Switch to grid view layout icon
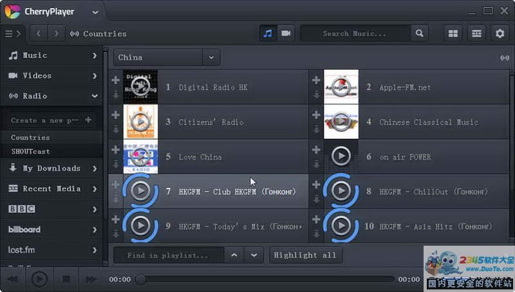Screen dimensions: 515x292 tap(453, 33)
